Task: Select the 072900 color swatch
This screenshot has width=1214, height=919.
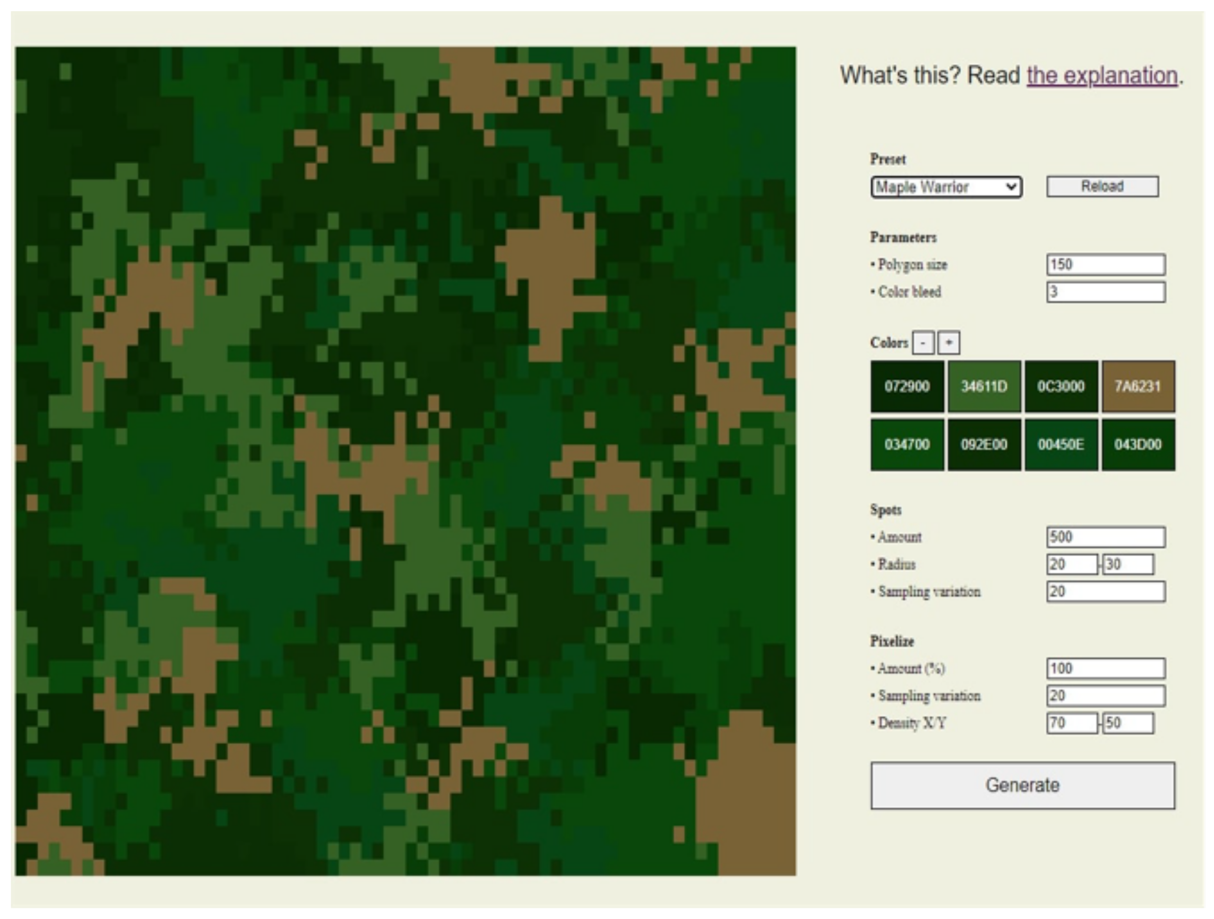Action: [906, 387]
